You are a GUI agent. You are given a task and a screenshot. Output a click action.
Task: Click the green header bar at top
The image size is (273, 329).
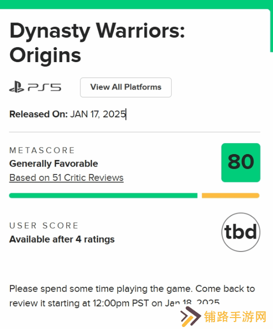(136, 4)
